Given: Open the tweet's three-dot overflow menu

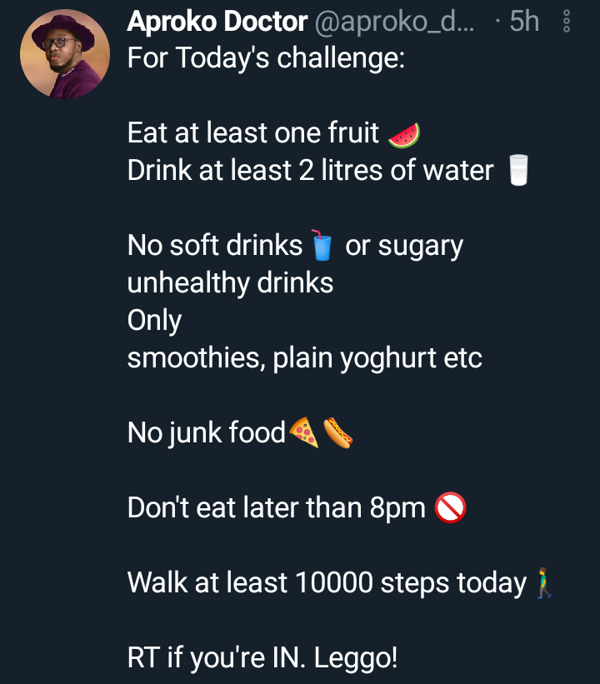Looking at the screenshot, I should click(567, 21).
